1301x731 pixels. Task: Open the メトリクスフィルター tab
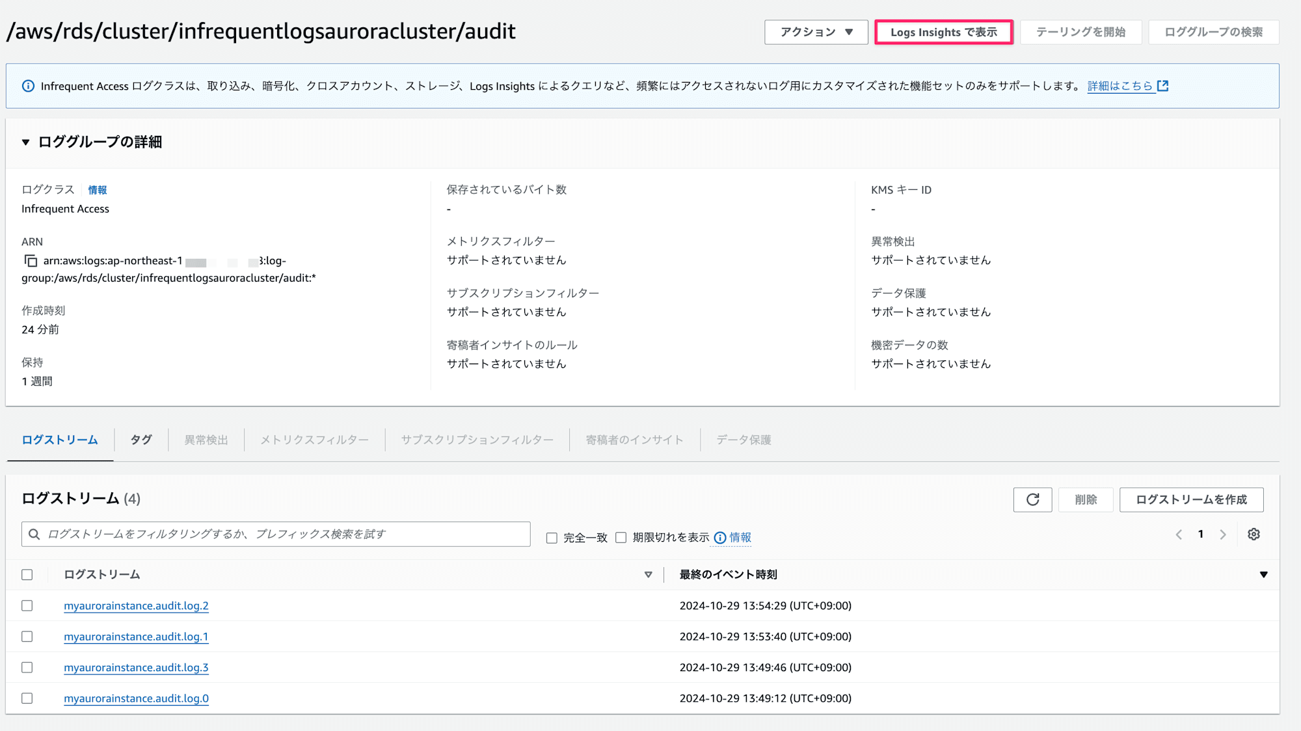tap(314, 440)
